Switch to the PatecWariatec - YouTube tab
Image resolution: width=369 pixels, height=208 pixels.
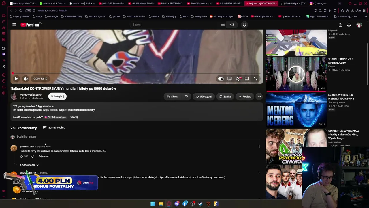click(x=199, y=3)
